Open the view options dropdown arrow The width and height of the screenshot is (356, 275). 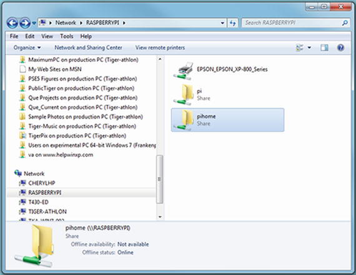coord(309,47)
